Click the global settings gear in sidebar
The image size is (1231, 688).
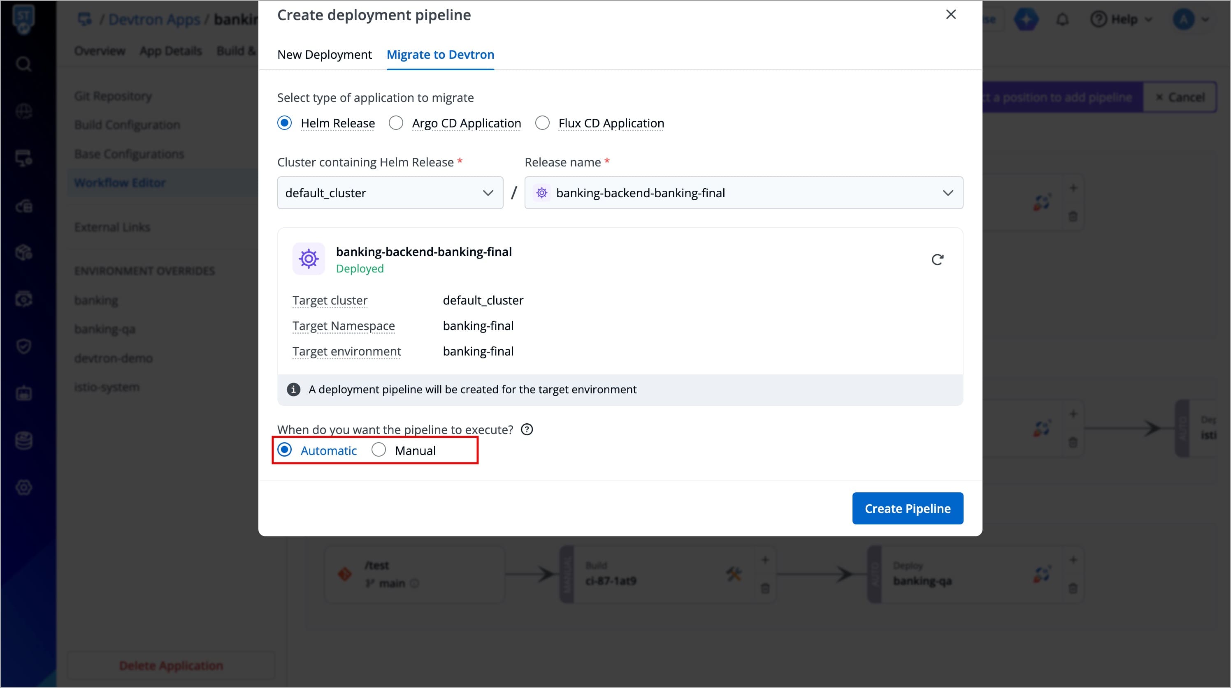coord(23,487)
